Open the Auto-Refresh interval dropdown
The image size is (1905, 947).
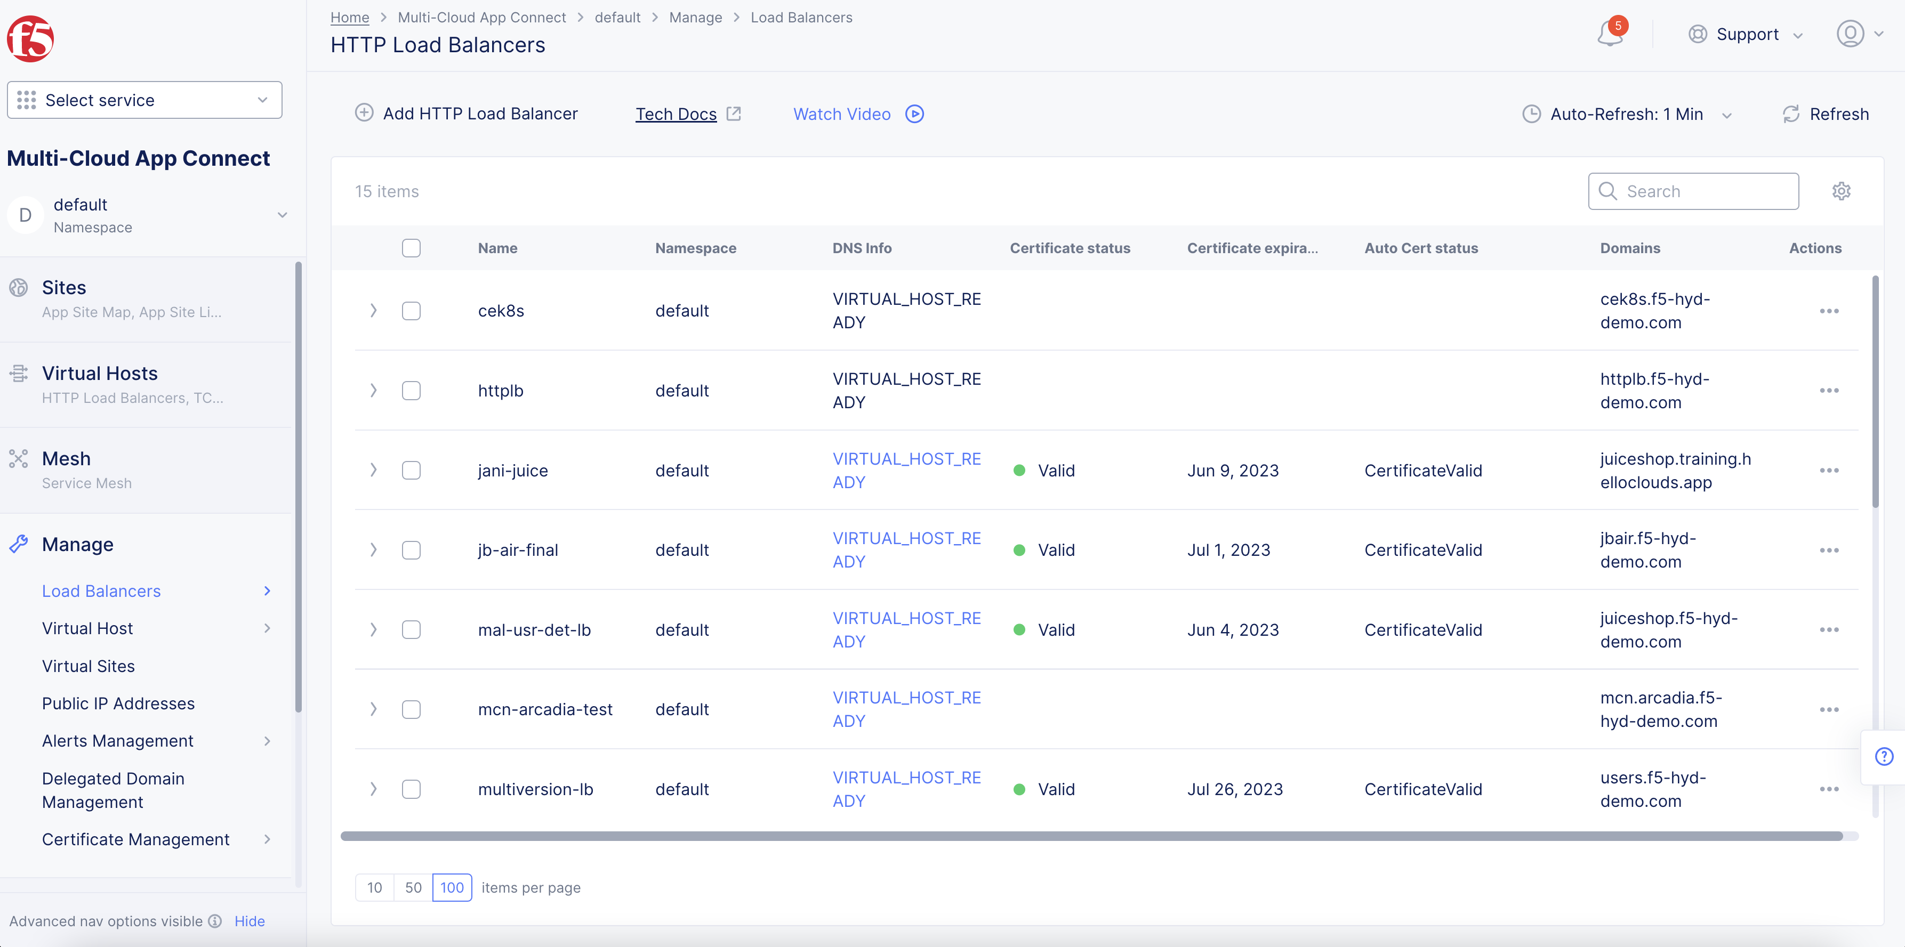pyautogui.click(x=1626, y=114)
